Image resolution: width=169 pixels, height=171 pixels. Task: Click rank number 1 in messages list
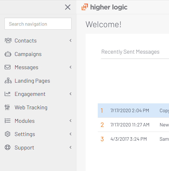point(102,111)
